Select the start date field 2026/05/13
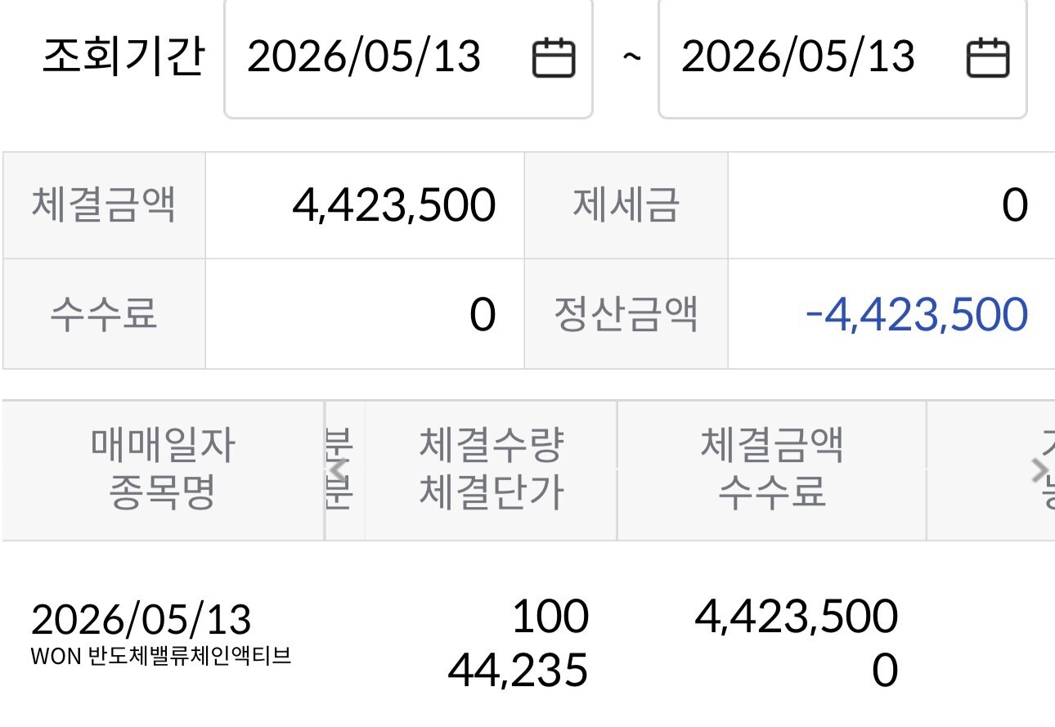 pos(408,57)
